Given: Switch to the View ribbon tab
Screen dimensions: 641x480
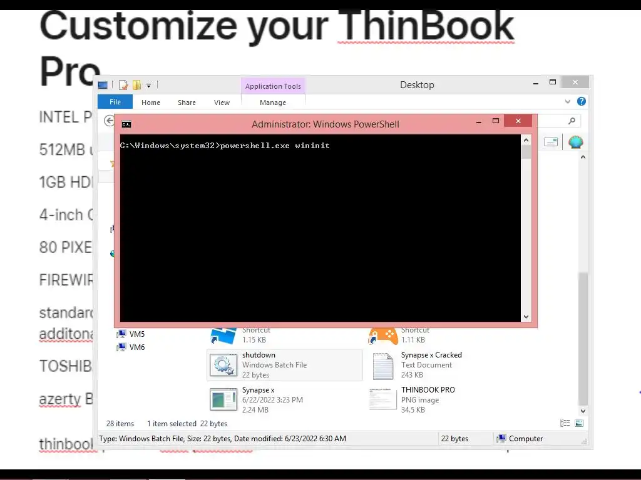Looking at the screenshot, I should [222, 102].
